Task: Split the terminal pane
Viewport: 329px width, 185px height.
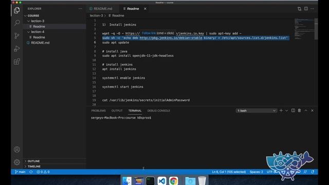Action: [293, 110]
